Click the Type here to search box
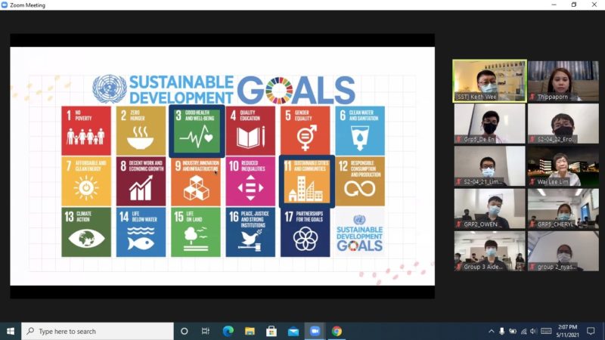The width and height of the screenshot is (605, 340). tap(98, 331)
